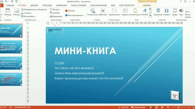Screen dimensions: 195x109
Task: Open the Магазин add-in store
Action: (x=70, y=11)
